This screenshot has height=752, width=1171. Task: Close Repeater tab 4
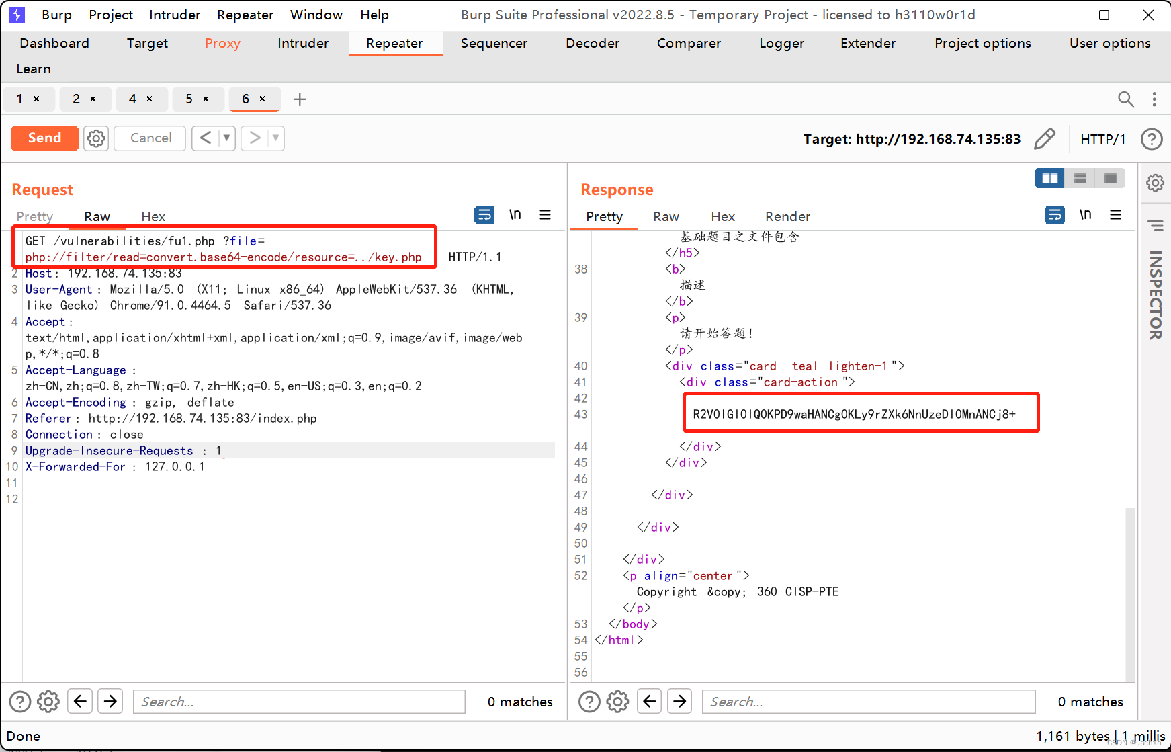coord(150,99)
